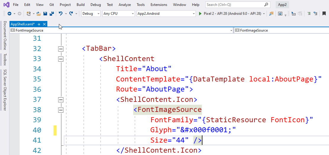Click the closing </ShellContent.Icon> tag
The height and width of the screenshot is (155, 329).
159,150
